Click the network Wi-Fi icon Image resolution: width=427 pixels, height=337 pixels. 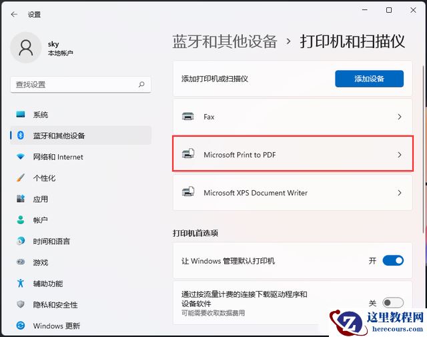(21, 157)
